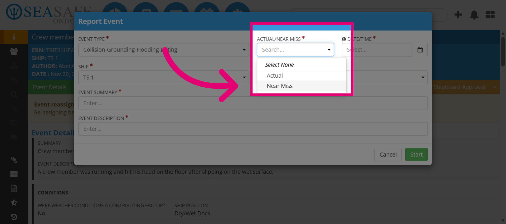Open the paperclip attachments sidebar icon
The width and height of the screenshot is (506, 224).
click(x=14, y=160)
